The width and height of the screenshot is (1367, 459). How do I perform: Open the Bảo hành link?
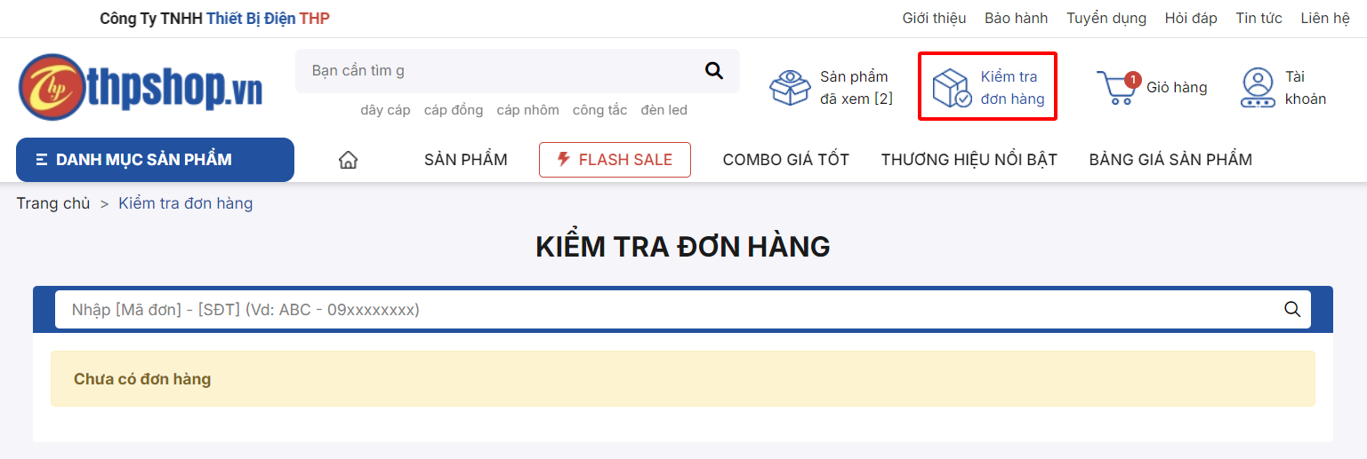tap(1017, 18)
